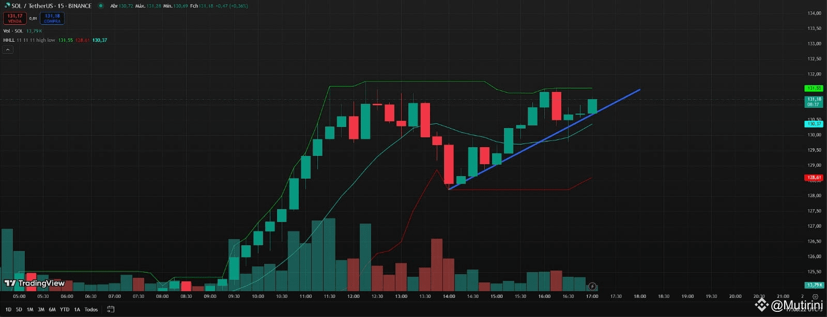Open the go-to-date calendar icon
The image size is (827, 317).
click(111, 309)
